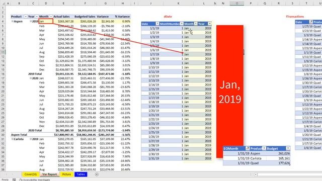Click the Budgeted Sales column heading
The image size is (322, 181).
click(85, 17)
